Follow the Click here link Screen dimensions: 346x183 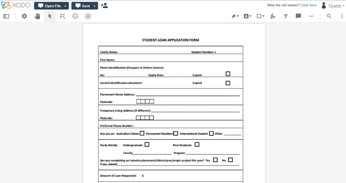pos(309,5)
